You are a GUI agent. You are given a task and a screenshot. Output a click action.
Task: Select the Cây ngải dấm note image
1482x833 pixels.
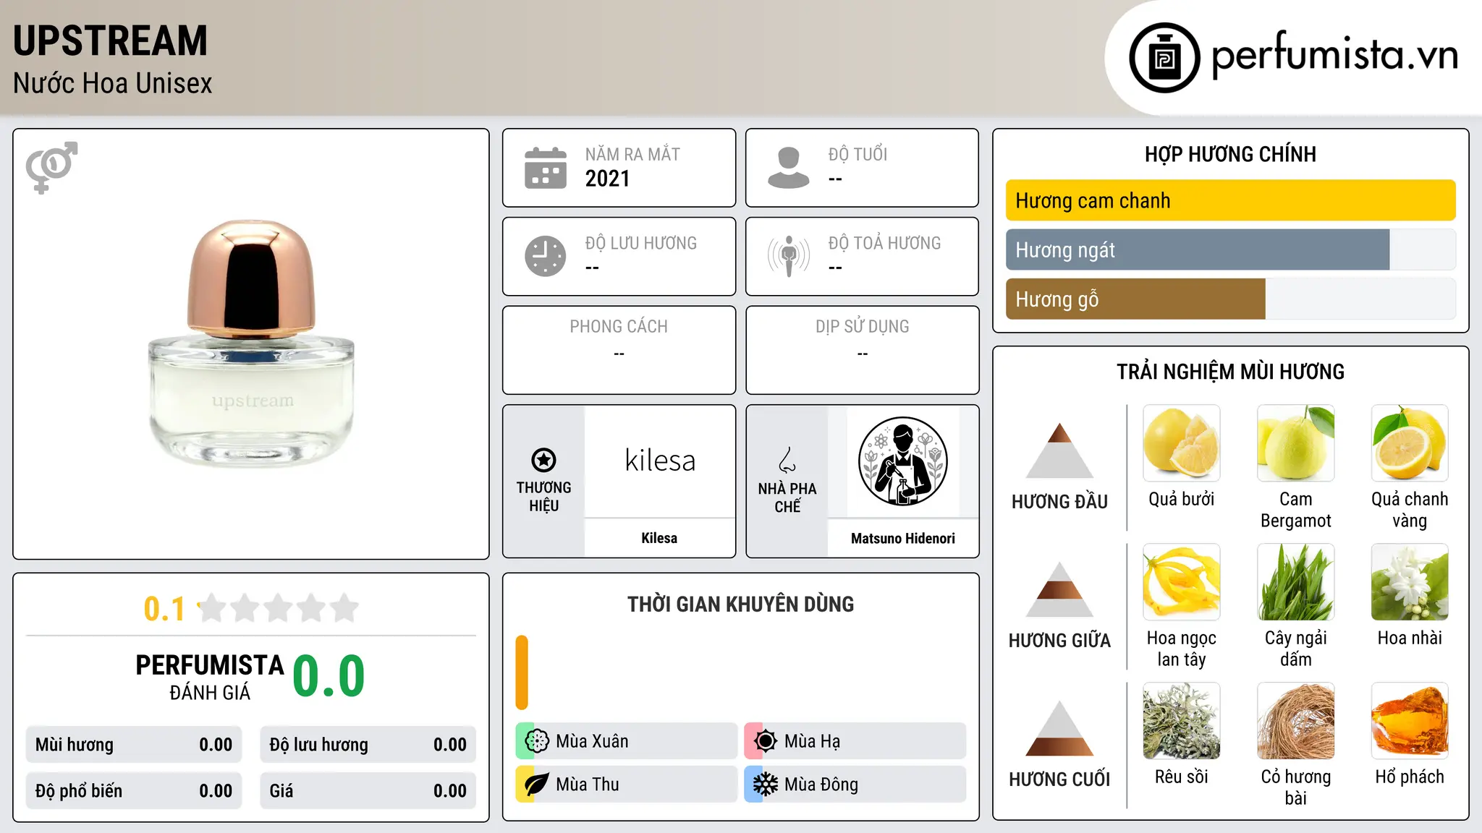point(1296,582)
